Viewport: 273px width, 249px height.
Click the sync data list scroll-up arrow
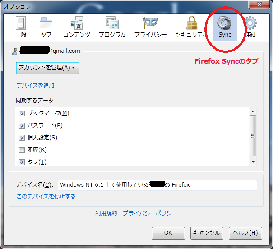tap(253, 111)
